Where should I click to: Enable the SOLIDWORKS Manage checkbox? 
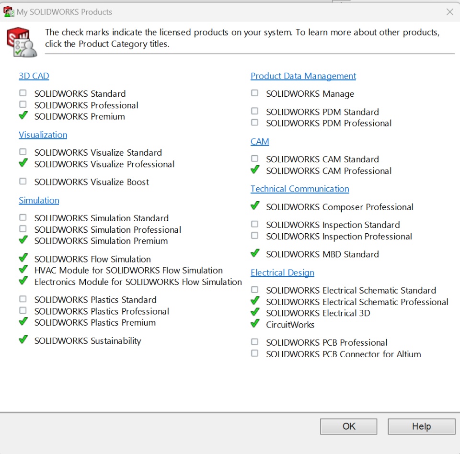point(255,93)
